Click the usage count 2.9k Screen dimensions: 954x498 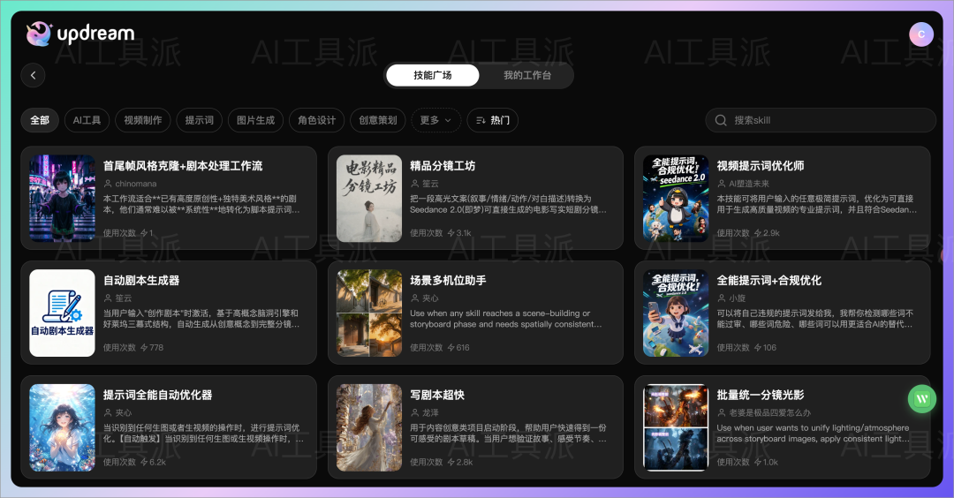coord(771,233)
